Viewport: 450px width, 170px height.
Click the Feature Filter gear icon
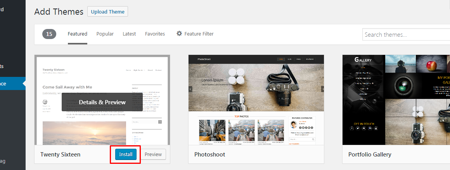pyautogui.click(x=179, y=34)
